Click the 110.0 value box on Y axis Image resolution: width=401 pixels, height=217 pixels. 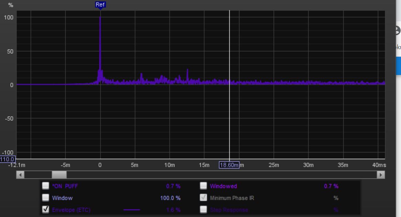pos(7,159)
